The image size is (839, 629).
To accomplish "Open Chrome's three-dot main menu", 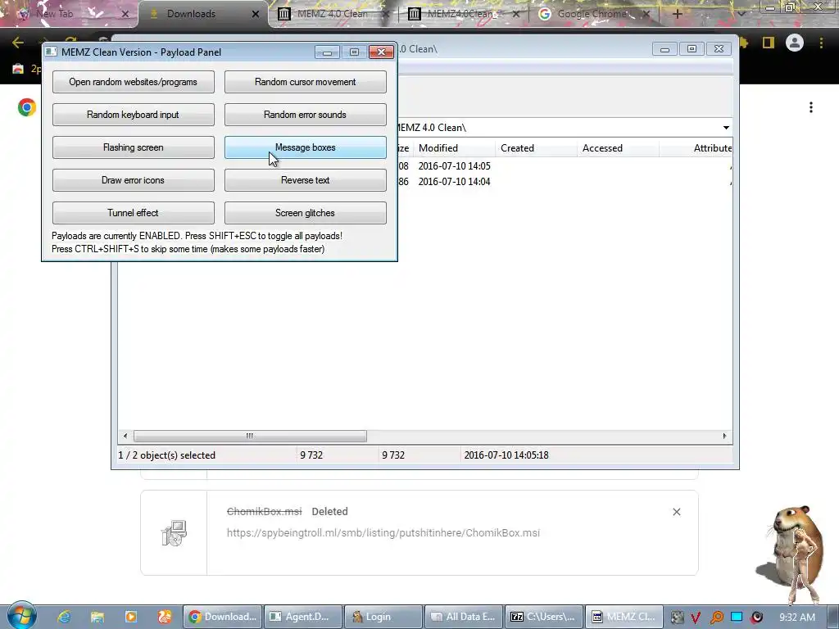I will [821, 43].
